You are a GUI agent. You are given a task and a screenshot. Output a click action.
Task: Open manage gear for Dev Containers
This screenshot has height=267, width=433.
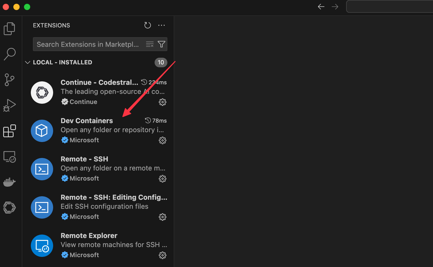pyautogui.click(x=163, y=140)
